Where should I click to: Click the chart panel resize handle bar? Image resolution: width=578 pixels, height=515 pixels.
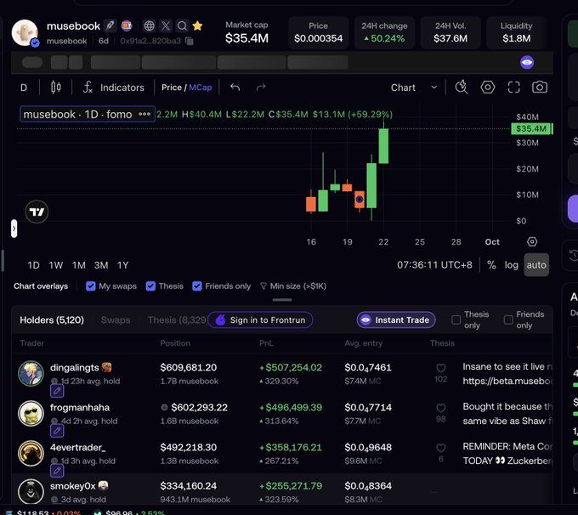pos(282,300)
